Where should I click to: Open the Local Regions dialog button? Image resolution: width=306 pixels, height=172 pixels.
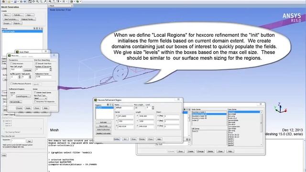(23, 97)
